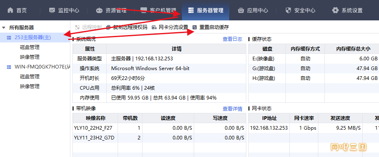
Task: Click 读速度 column header
Action: pyautogui.click(x=168, y=118)
